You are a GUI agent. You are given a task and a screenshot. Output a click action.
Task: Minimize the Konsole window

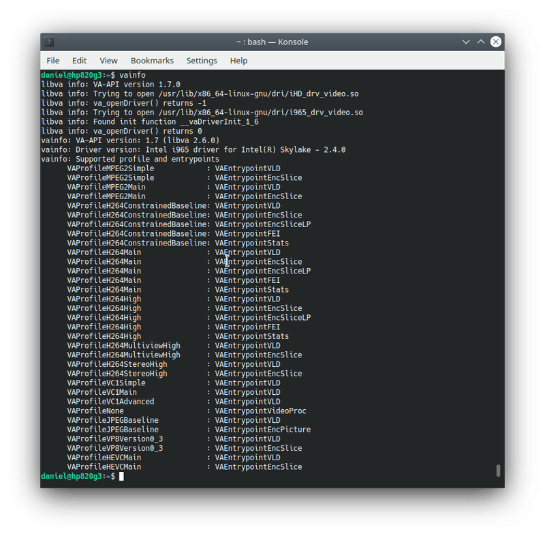[x=466, y=42]
